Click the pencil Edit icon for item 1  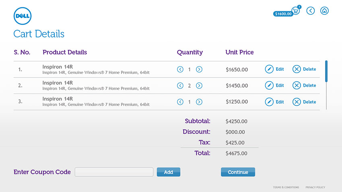point(269,69)
